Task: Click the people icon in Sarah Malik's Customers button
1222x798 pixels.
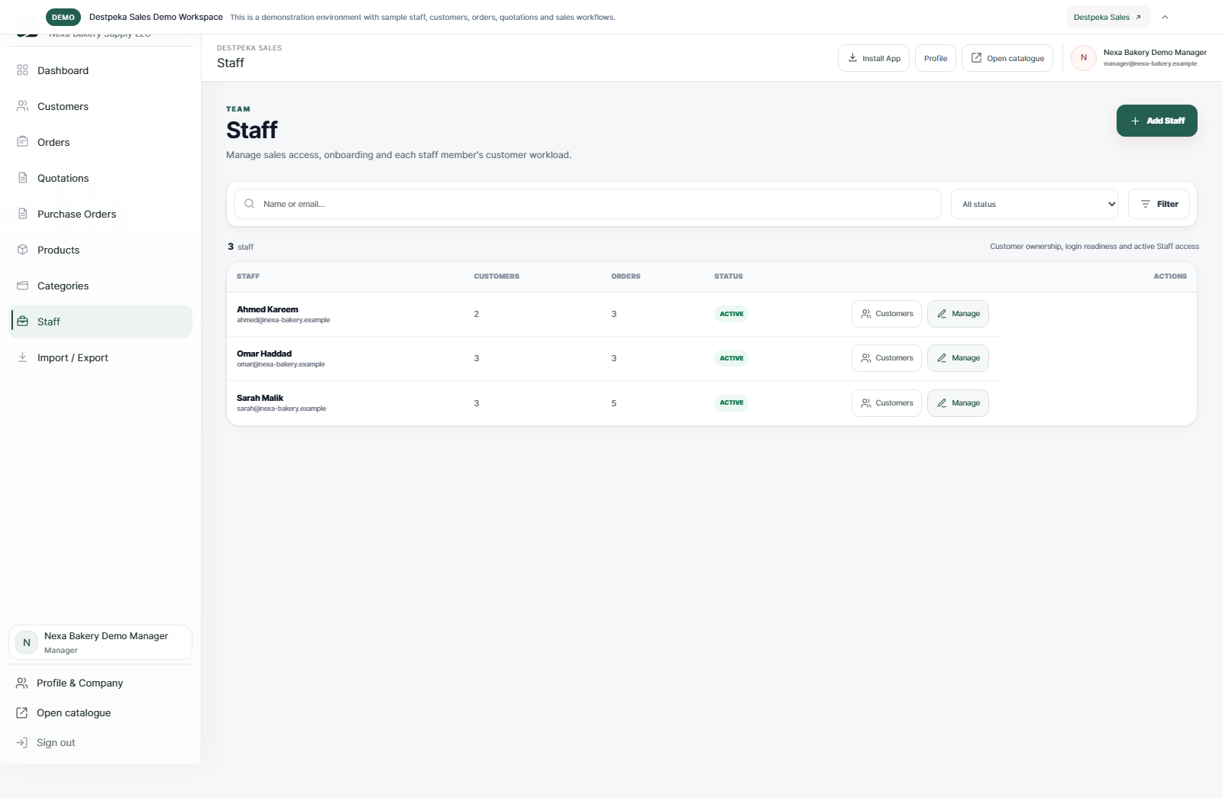Action: pyautogui.click(x=866, y=403)
